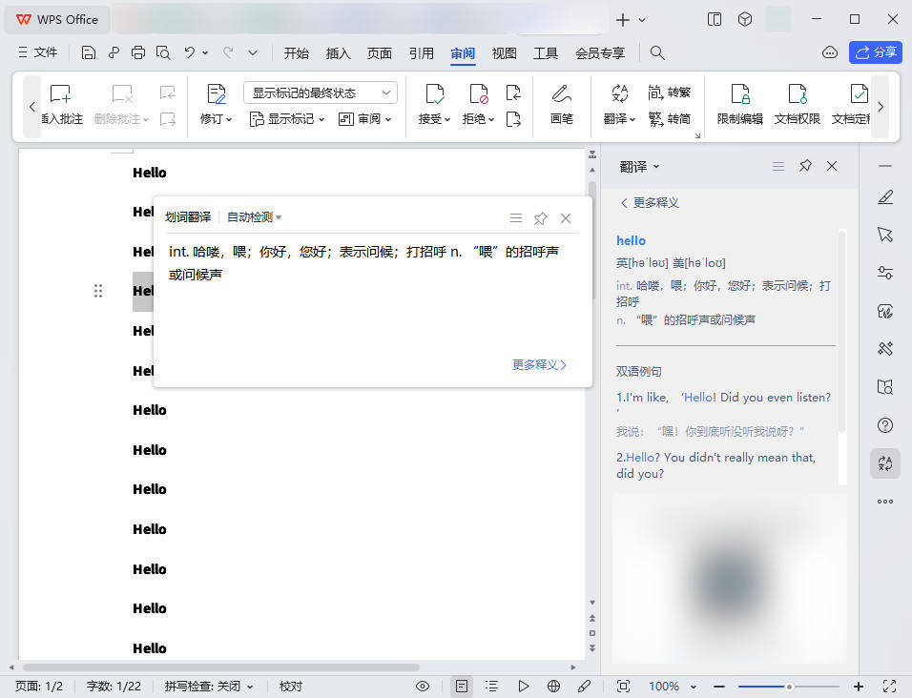This screenshot has width=912, height=698.
Task: Open 自动检测 language dropdown
Action: tap(254, 217)
